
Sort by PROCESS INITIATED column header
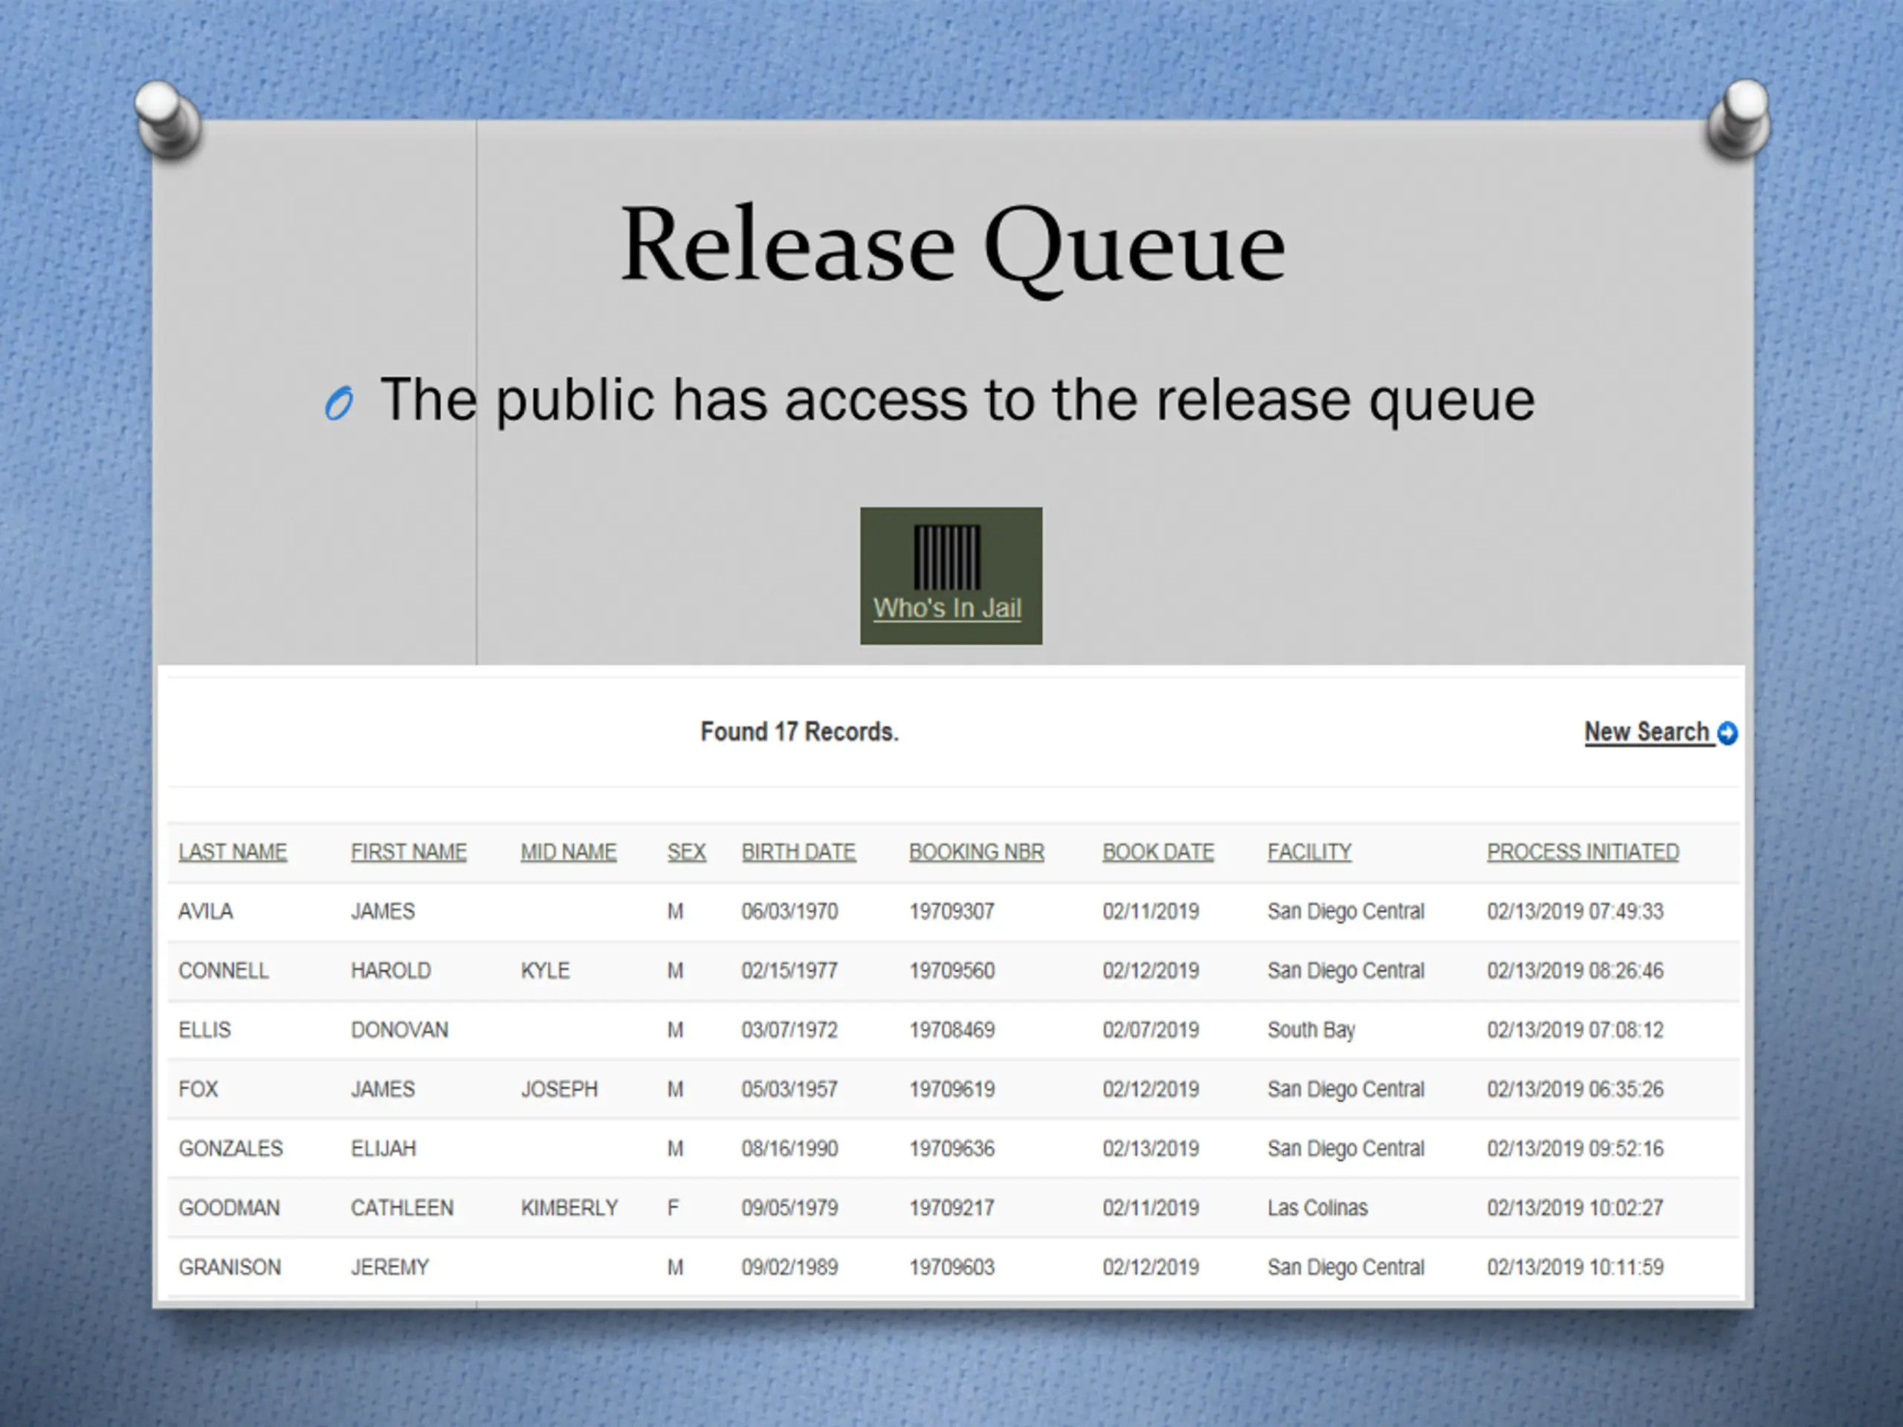click(1583, 852)
